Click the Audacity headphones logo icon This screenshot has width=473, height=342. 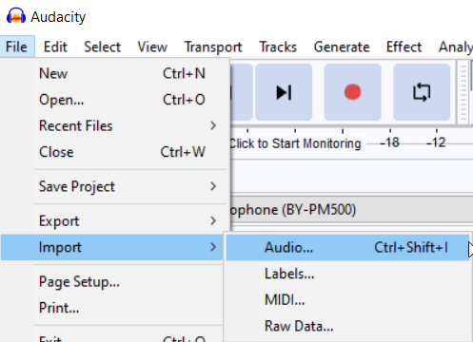tap(16, 16)
